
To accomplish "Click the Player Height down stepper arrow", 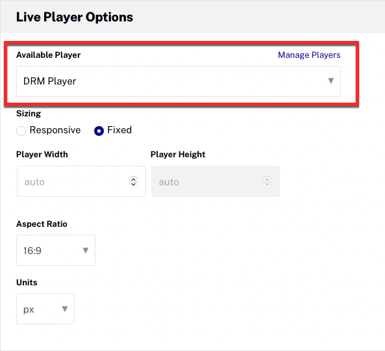I will [267, 185].
